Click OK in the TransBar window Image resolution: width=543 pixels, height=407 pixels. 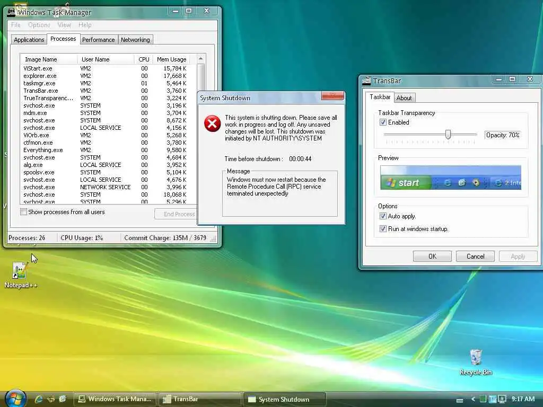[432, 256]
